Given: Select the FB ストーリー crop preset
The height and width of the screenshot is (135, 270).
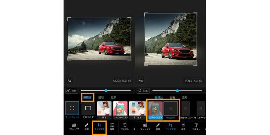Looking at the screenshot, I should pyautogui.click(x=201, y=110).
